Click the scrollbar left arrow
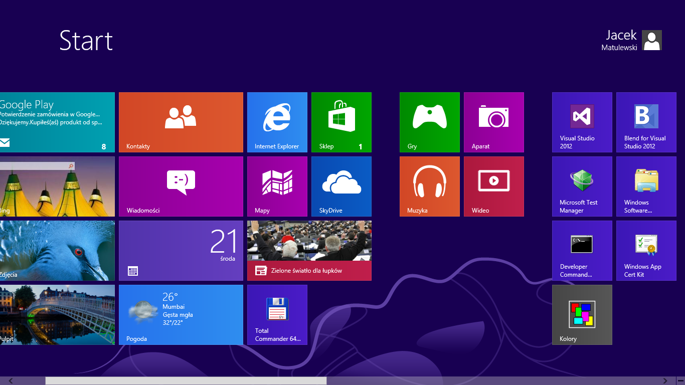 [11, 381]
